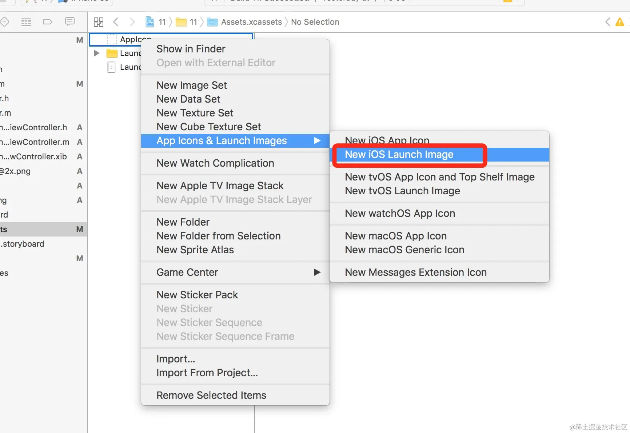Choose the Import… menu entry
Viewport: 630px width, 433px height.
click(235, 359)
